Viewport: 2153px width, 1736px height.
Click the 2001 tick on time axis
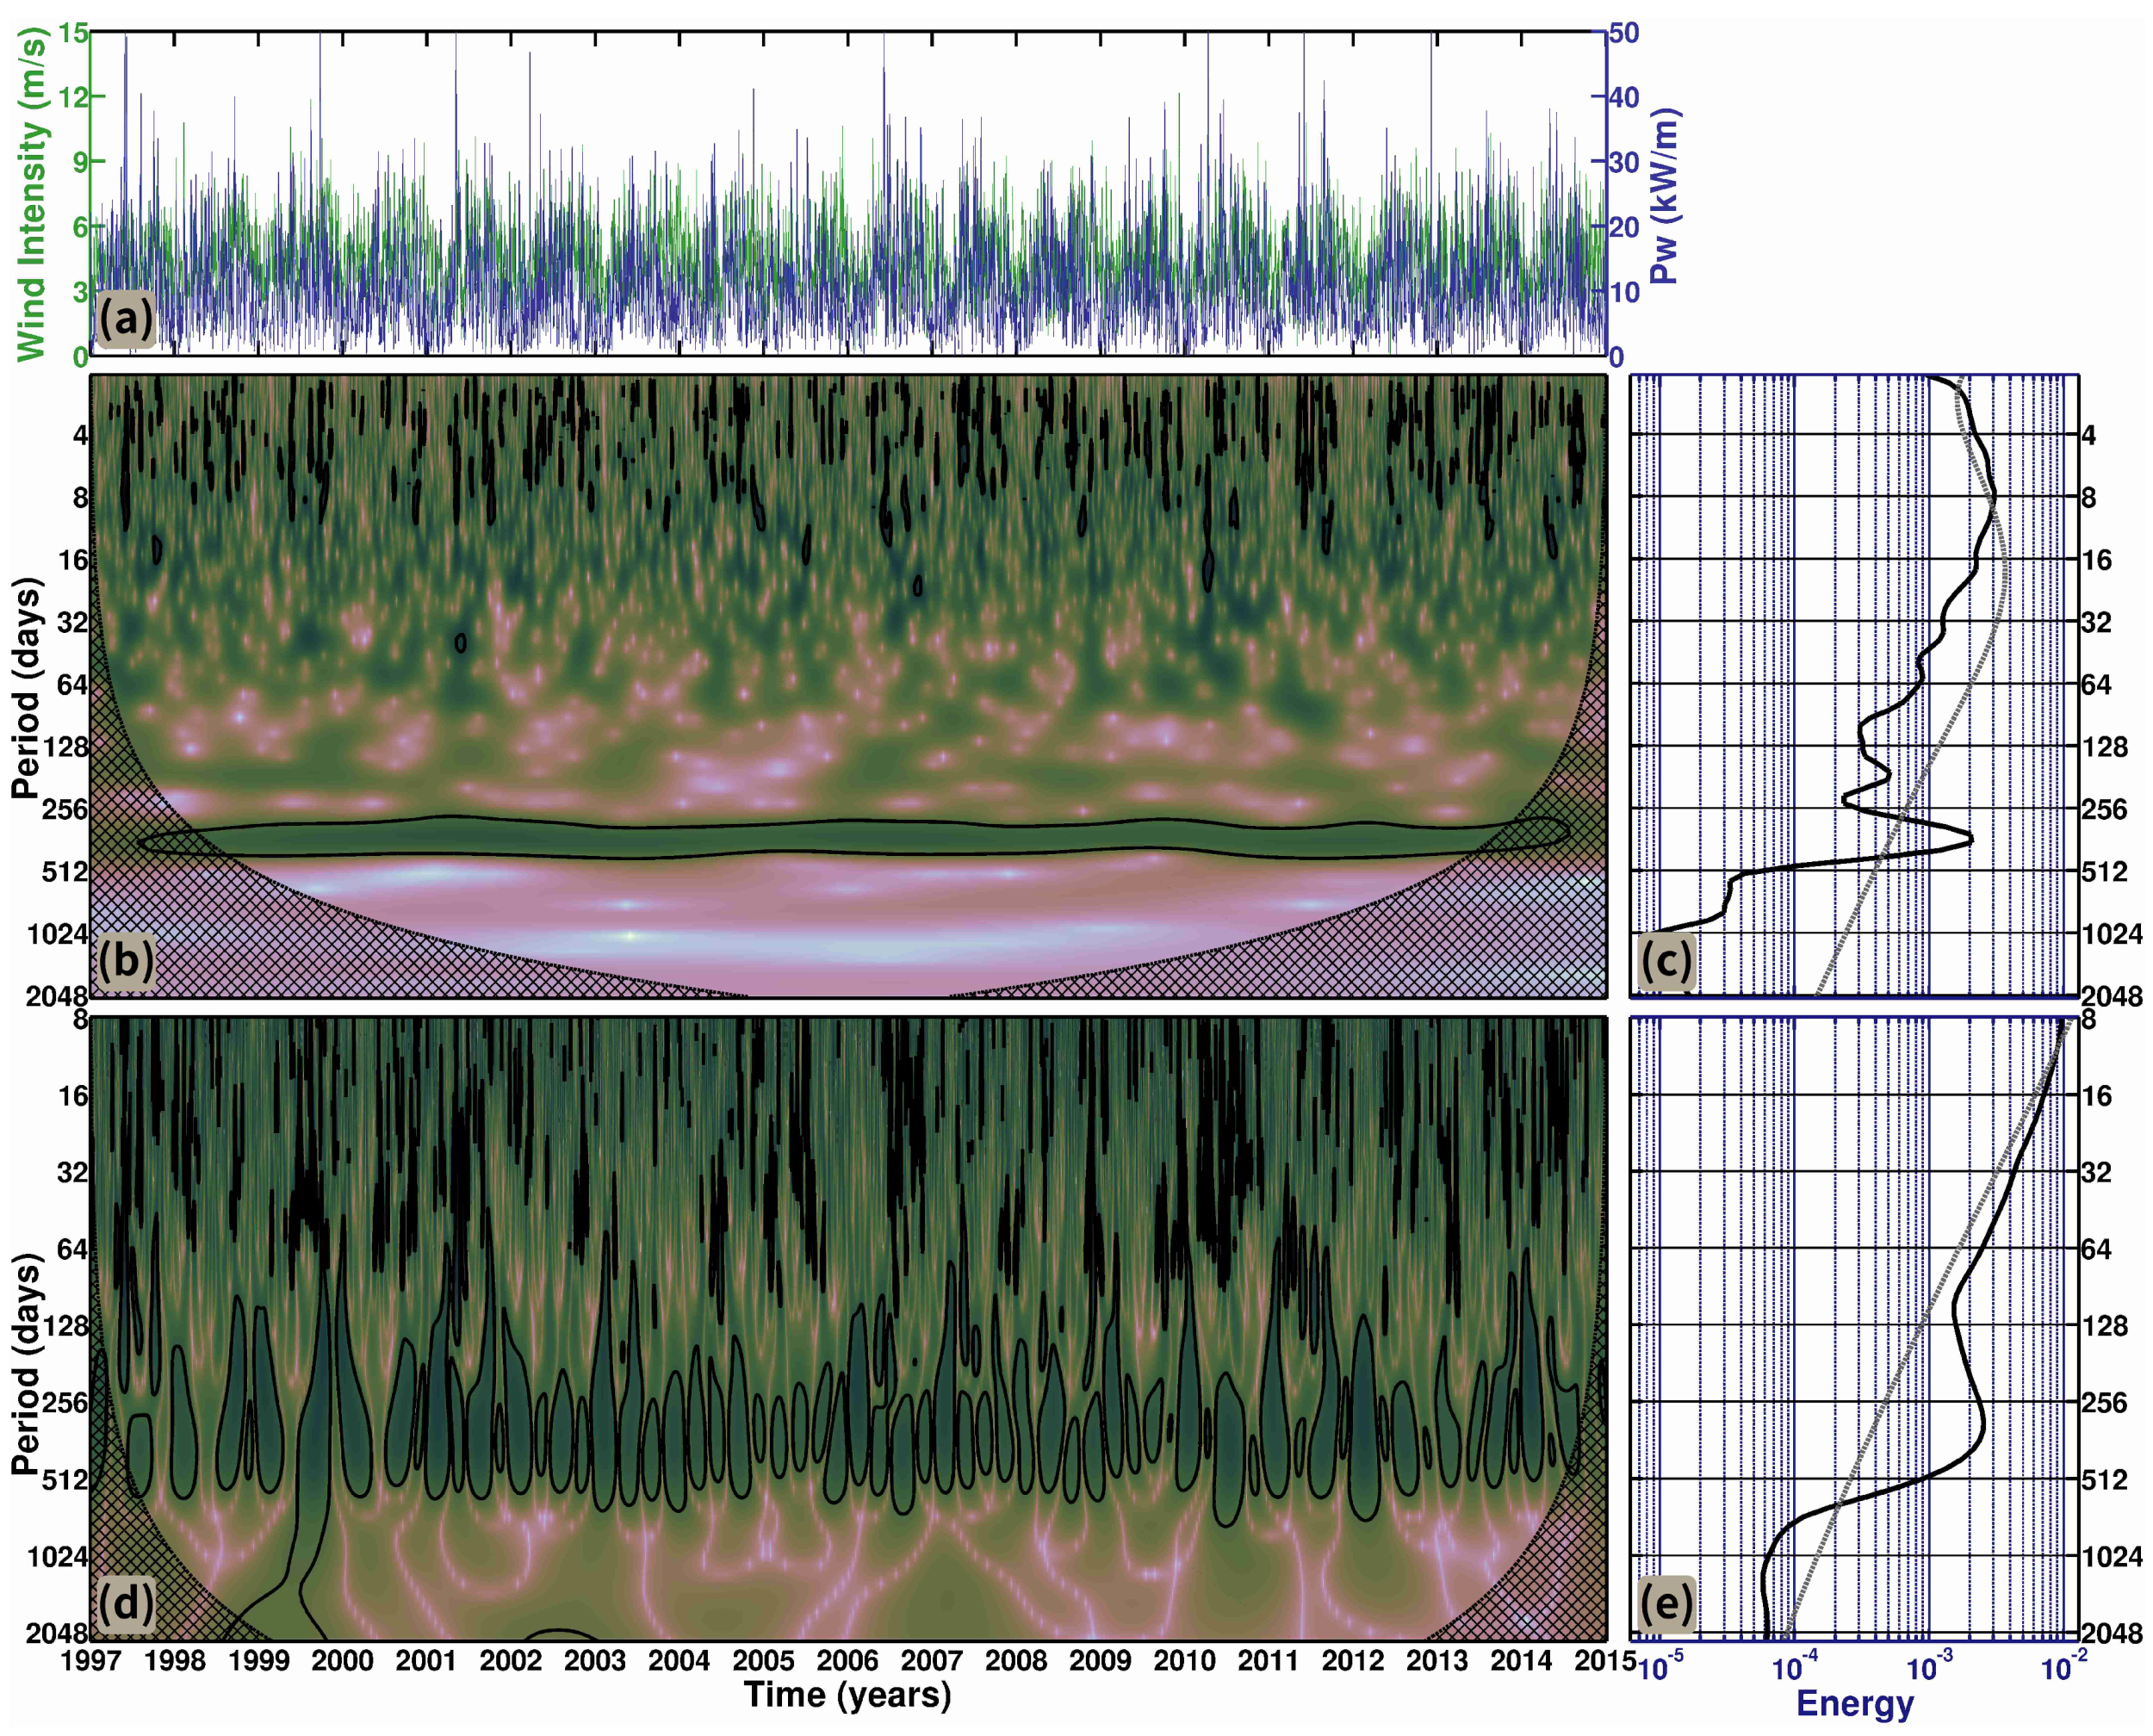click(x=426, y=1661)
